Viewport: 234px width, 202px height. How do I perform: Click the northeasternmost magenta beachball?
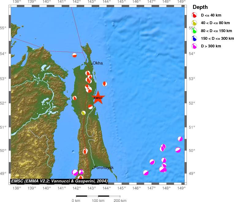click(180, 139)
